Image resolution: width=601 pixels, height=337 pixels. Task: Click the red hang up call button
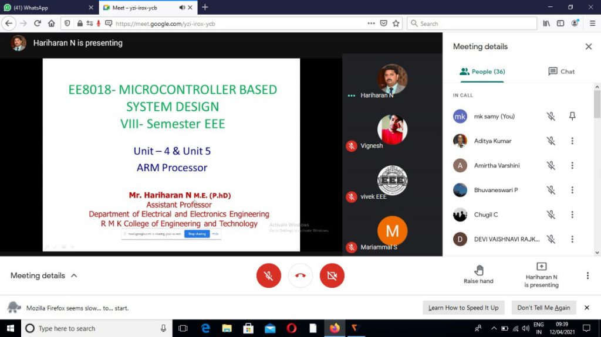[300, 275]
